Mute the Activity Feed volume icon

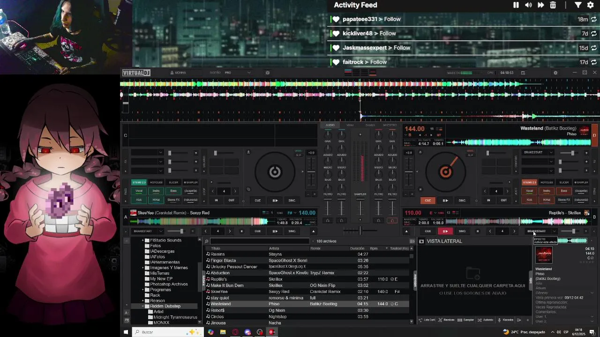pyautogui.click(x=528, y=5)
